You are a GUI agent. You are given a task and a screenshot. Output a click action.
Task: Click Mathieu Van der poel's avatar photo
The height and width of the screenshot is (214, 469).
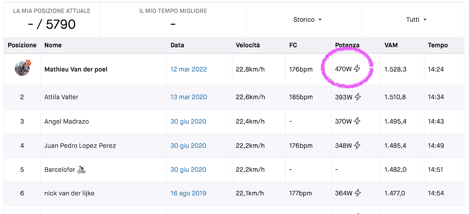22,69
